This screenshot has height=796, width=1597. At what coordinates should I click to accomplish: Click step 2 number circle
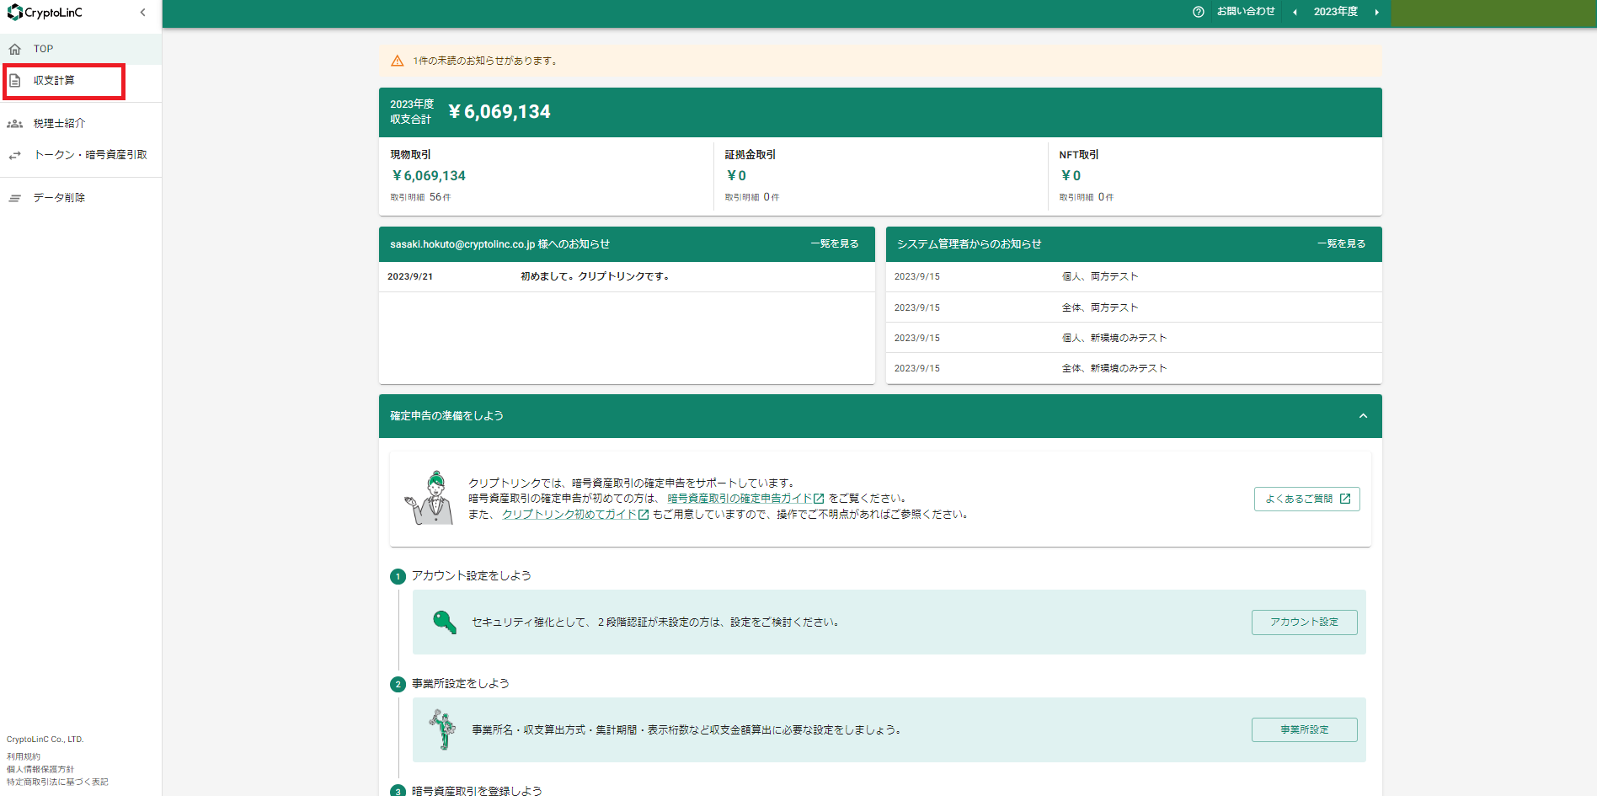pyautogui.click(x=398, y=685)
